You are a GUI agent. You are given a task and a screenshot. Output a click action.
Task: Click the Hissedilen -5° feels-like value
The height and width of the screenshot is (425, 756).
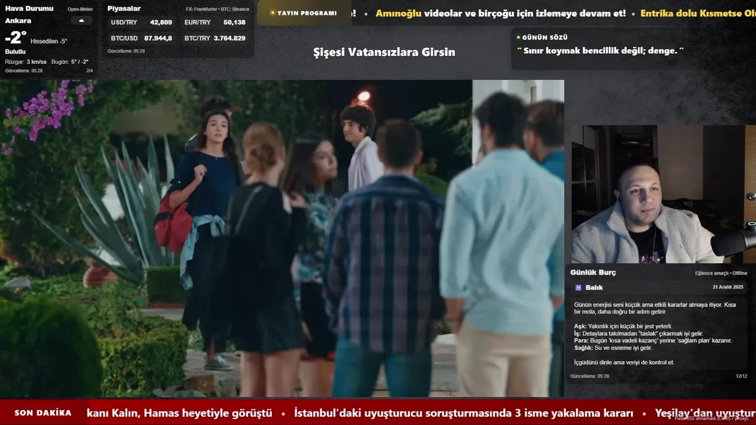(x=49, y=41)
